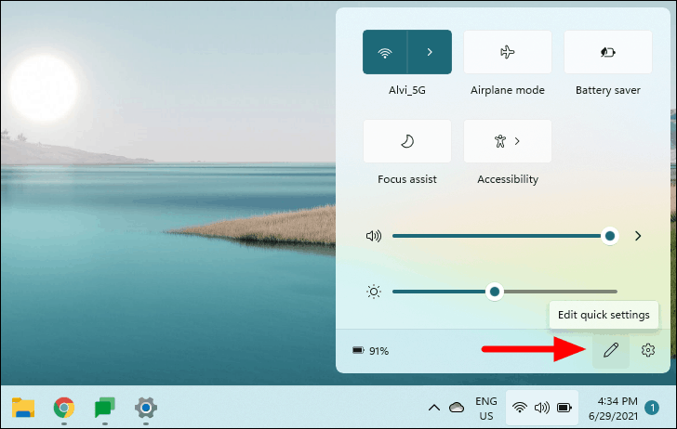Toggle the Wi-Fi button off
The width and height of the screenshot is (677, 429).
[x=385, y=52]
